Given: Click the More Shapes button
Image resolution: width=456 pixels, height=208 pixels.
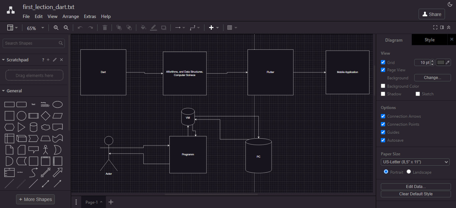Looking at the screenshot, I should click(x=35, y=199).
